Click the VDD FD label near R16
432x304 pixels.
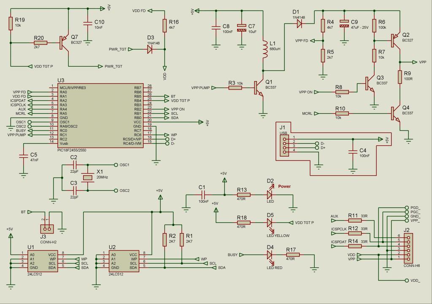pyautogui.click(x=139, y=11)
